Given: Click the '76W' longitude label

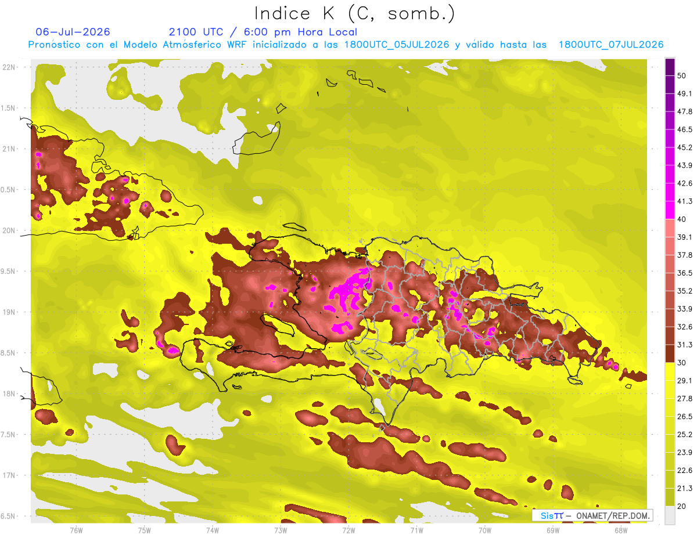Looking at the screenshot, I should [x=76, y=529].
